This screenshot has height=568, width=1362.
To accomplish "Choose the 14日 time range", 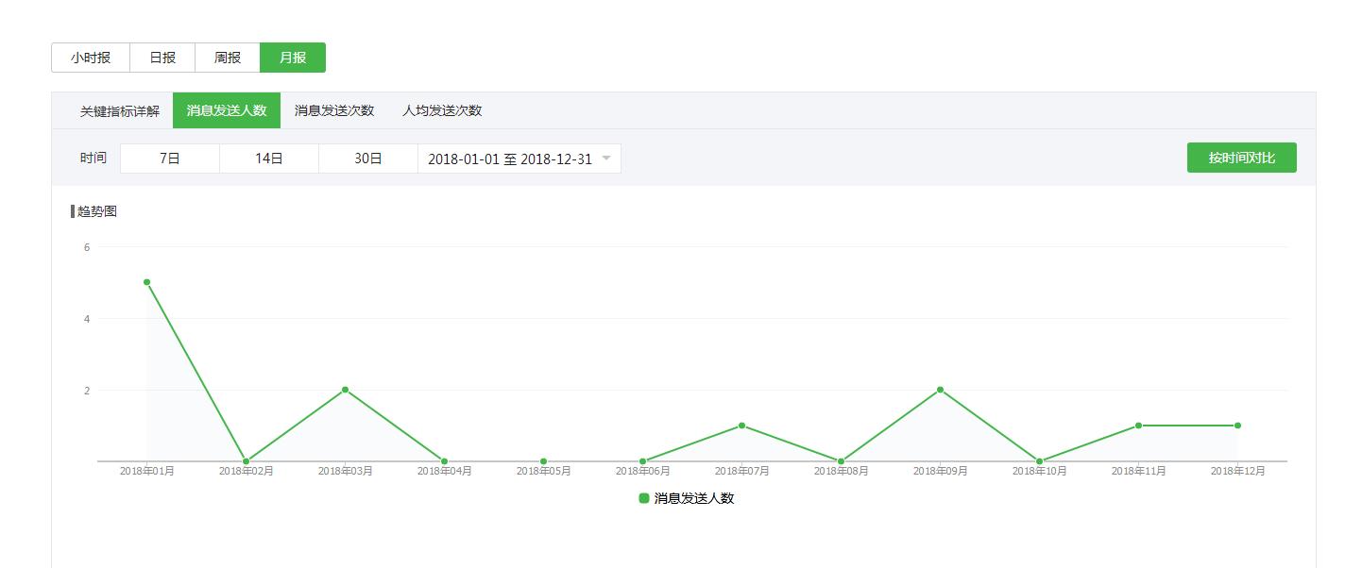I will point(269,159).
